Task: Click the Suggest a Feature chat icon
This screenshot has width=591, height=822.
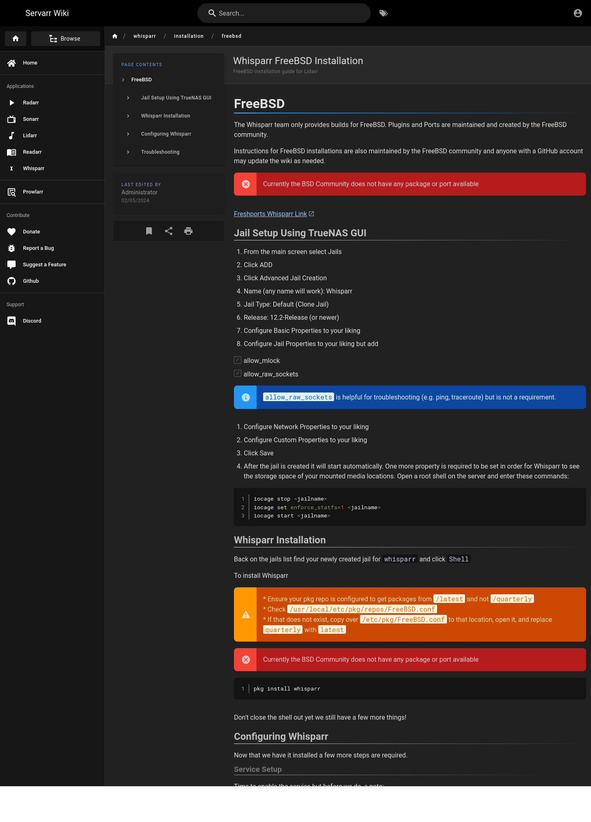Action: [11, 265]
